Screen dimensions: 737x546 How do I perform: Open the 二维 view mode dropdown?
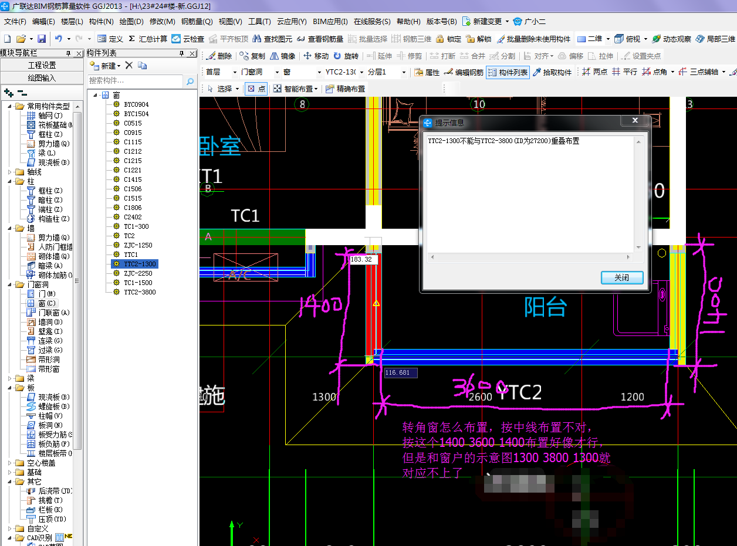coord(608,39)
